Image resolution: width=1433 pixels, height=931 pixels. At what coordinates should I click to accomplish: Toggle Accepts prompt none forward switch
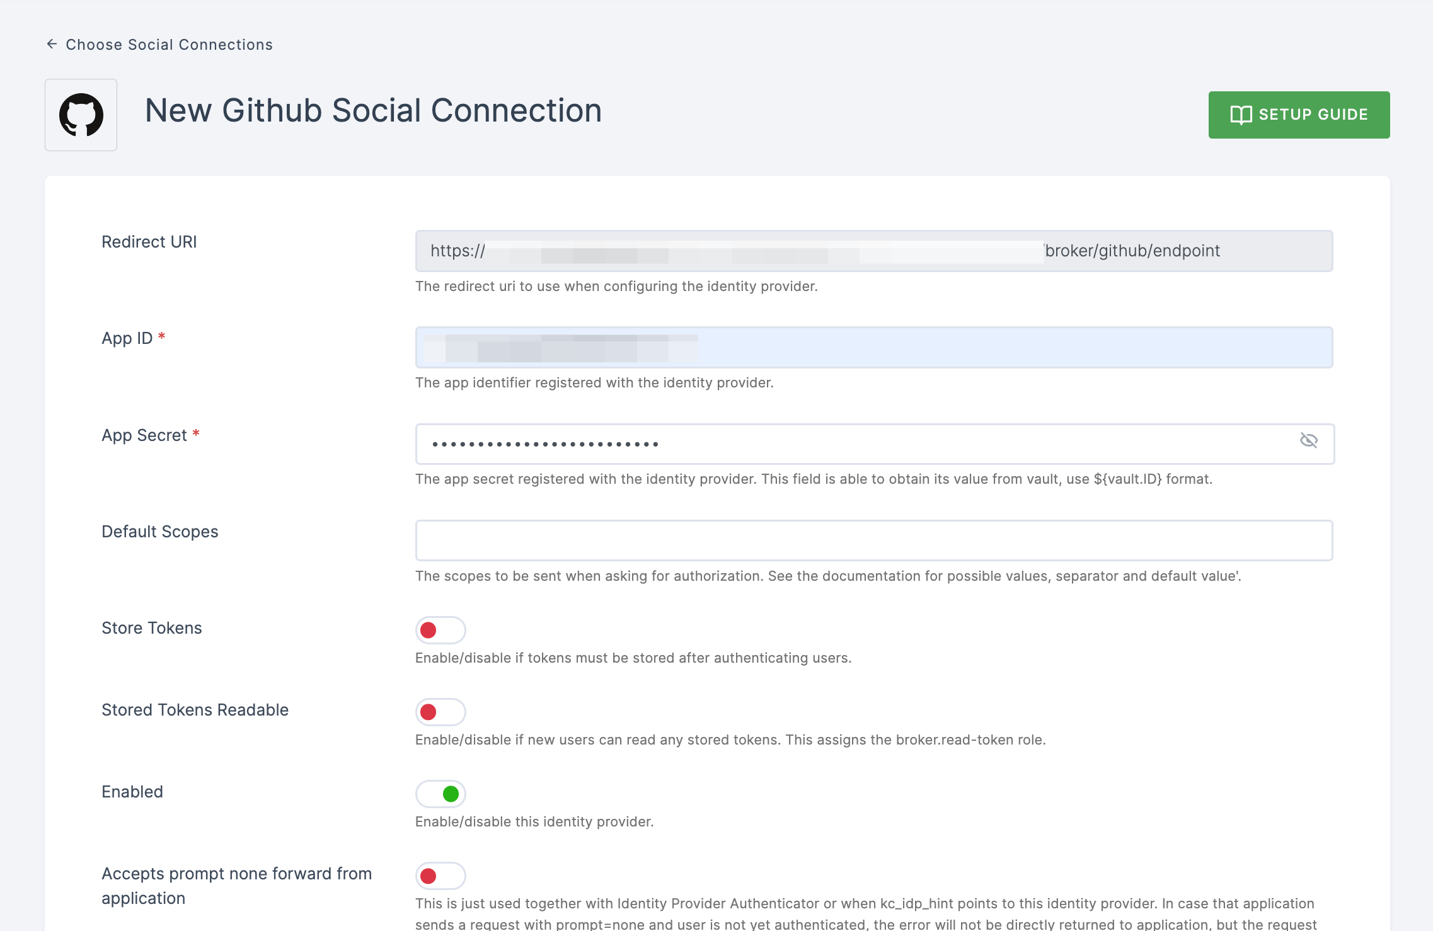[x=440, y=876]
